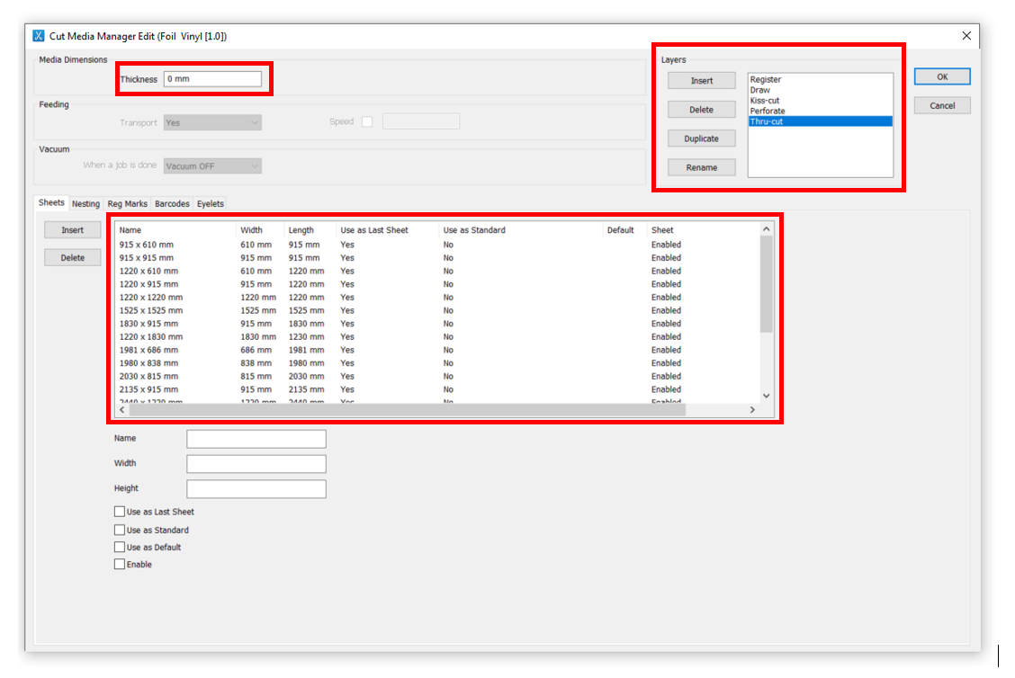
Task: Click Delete in the Layers panel
Action: click(x=702, y=110)
